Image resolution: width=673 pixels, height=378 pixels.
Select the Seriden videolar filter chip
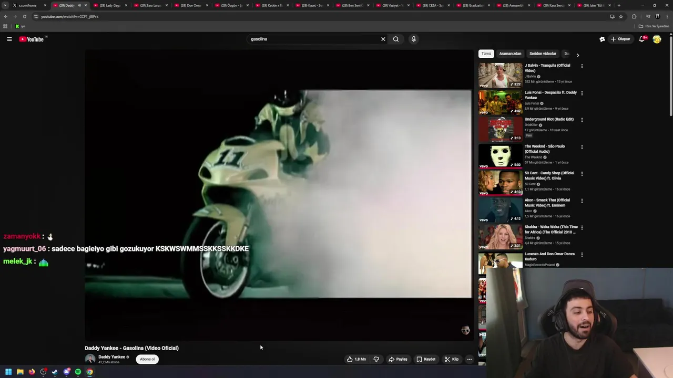click(543, 54)
